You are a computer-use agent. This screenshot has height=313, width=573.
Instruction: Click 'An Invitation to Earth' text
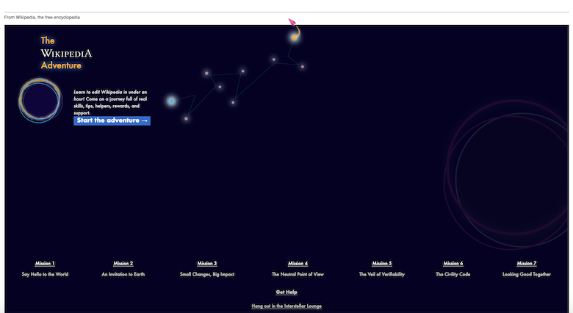click(x=123, y=274)
